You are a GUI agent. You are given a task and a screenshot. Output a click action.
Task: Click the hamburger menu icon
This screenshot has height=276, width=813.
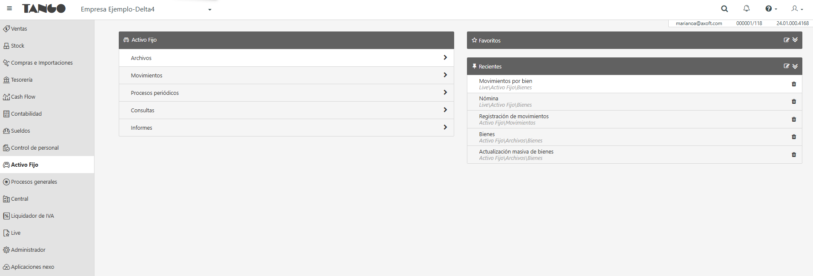point(9,8)
